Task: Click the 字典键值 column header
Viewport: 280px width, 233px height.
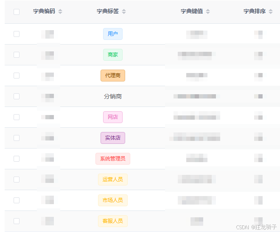Action: (192, 11)
